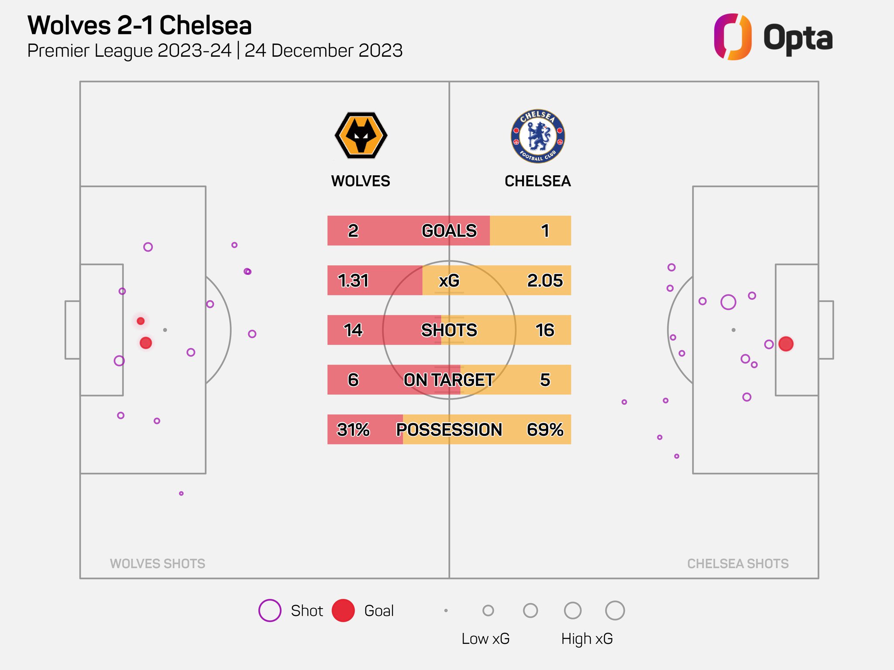Image resolution: width=894 pixels, height=670 pixels.
Task: Click the red Goal legend swatch
Action: [343, 610]
